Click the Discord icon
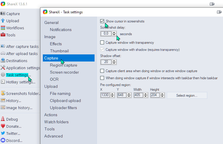This screenshot has width=223, height=144. pos(3,140)
